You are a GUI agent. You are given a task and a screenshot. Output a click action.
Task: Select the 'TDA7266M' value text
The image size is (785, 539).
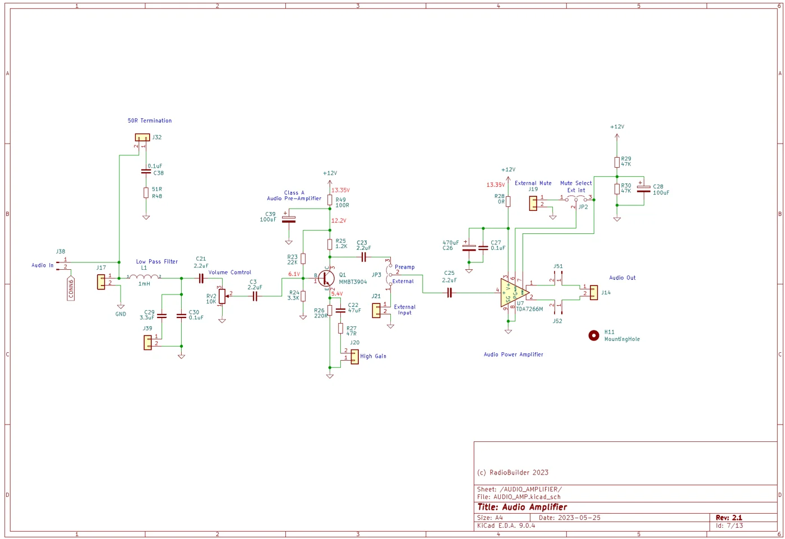(x=530, y=309)
